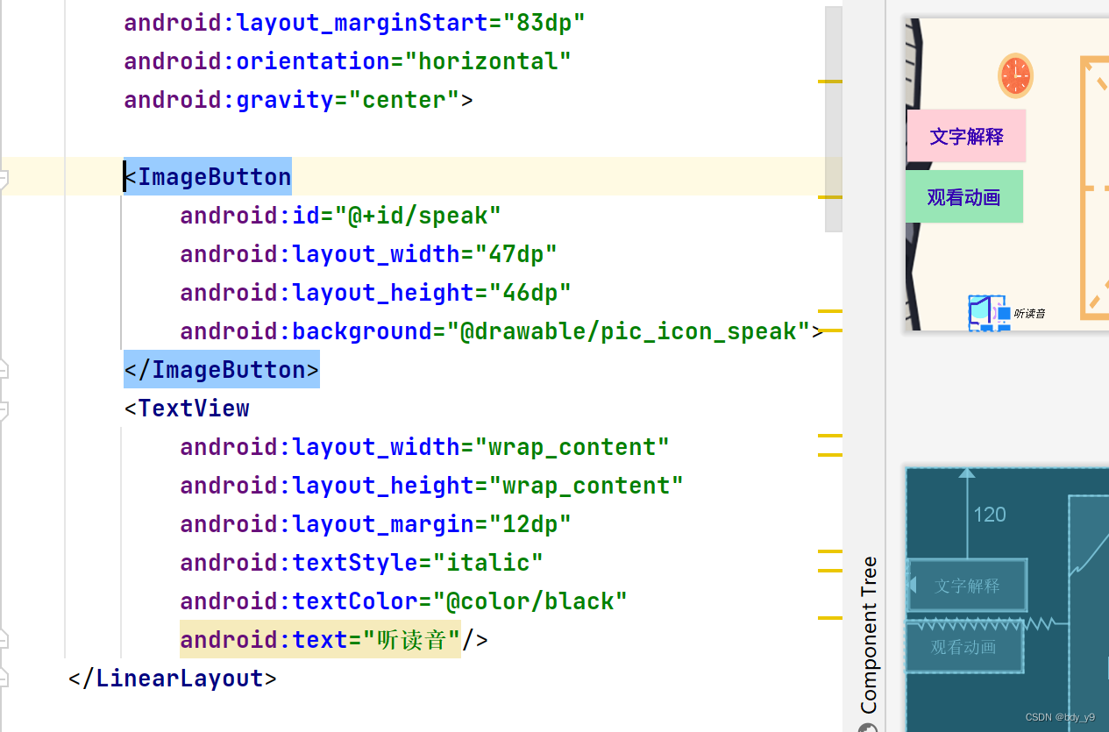
Task: Click the green 观看动画 button in the preview
Action: pyautogui.click(x=963, y=196)
